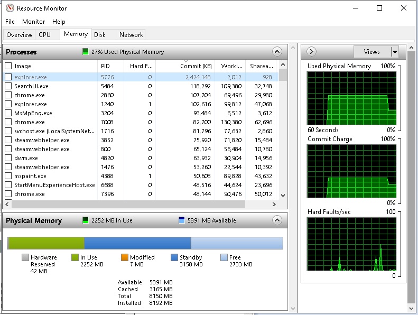Tick the select-all Image header checkbox
Image resolution: width=418 pixels, height=315 pixels.
coord(8,66)
